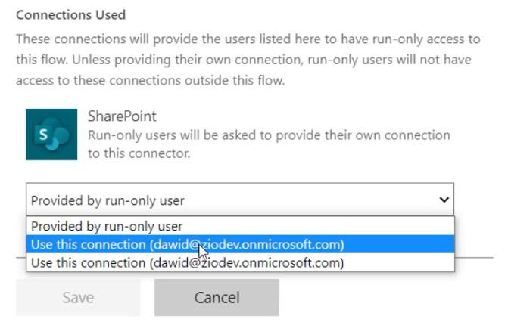Cancel the run-only connection changes

pos(217,297)
